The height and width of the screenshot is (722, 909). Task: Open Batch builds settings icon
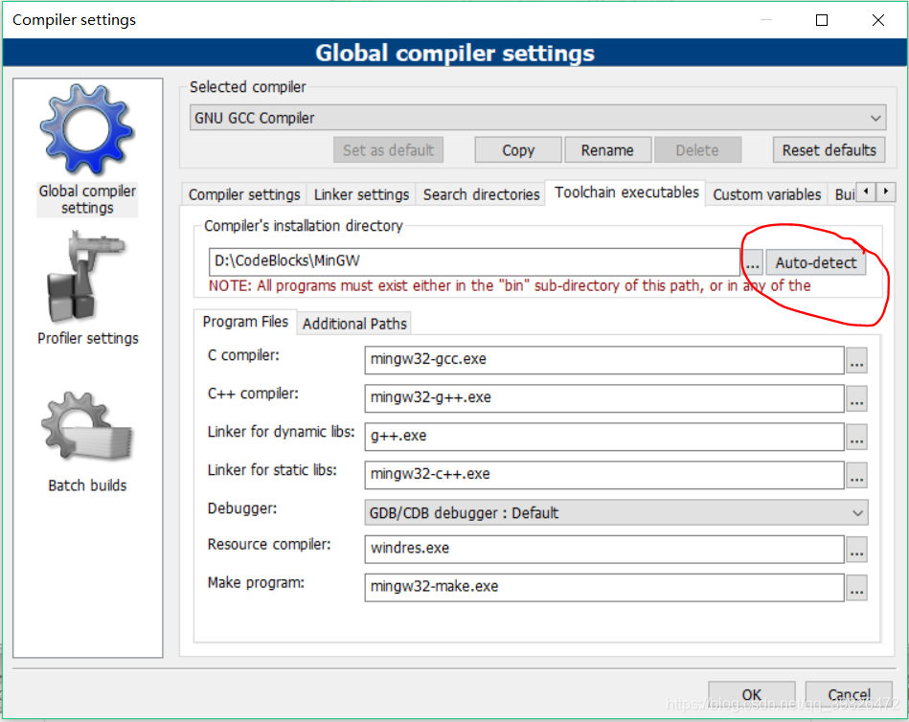(x=86, y=425)
